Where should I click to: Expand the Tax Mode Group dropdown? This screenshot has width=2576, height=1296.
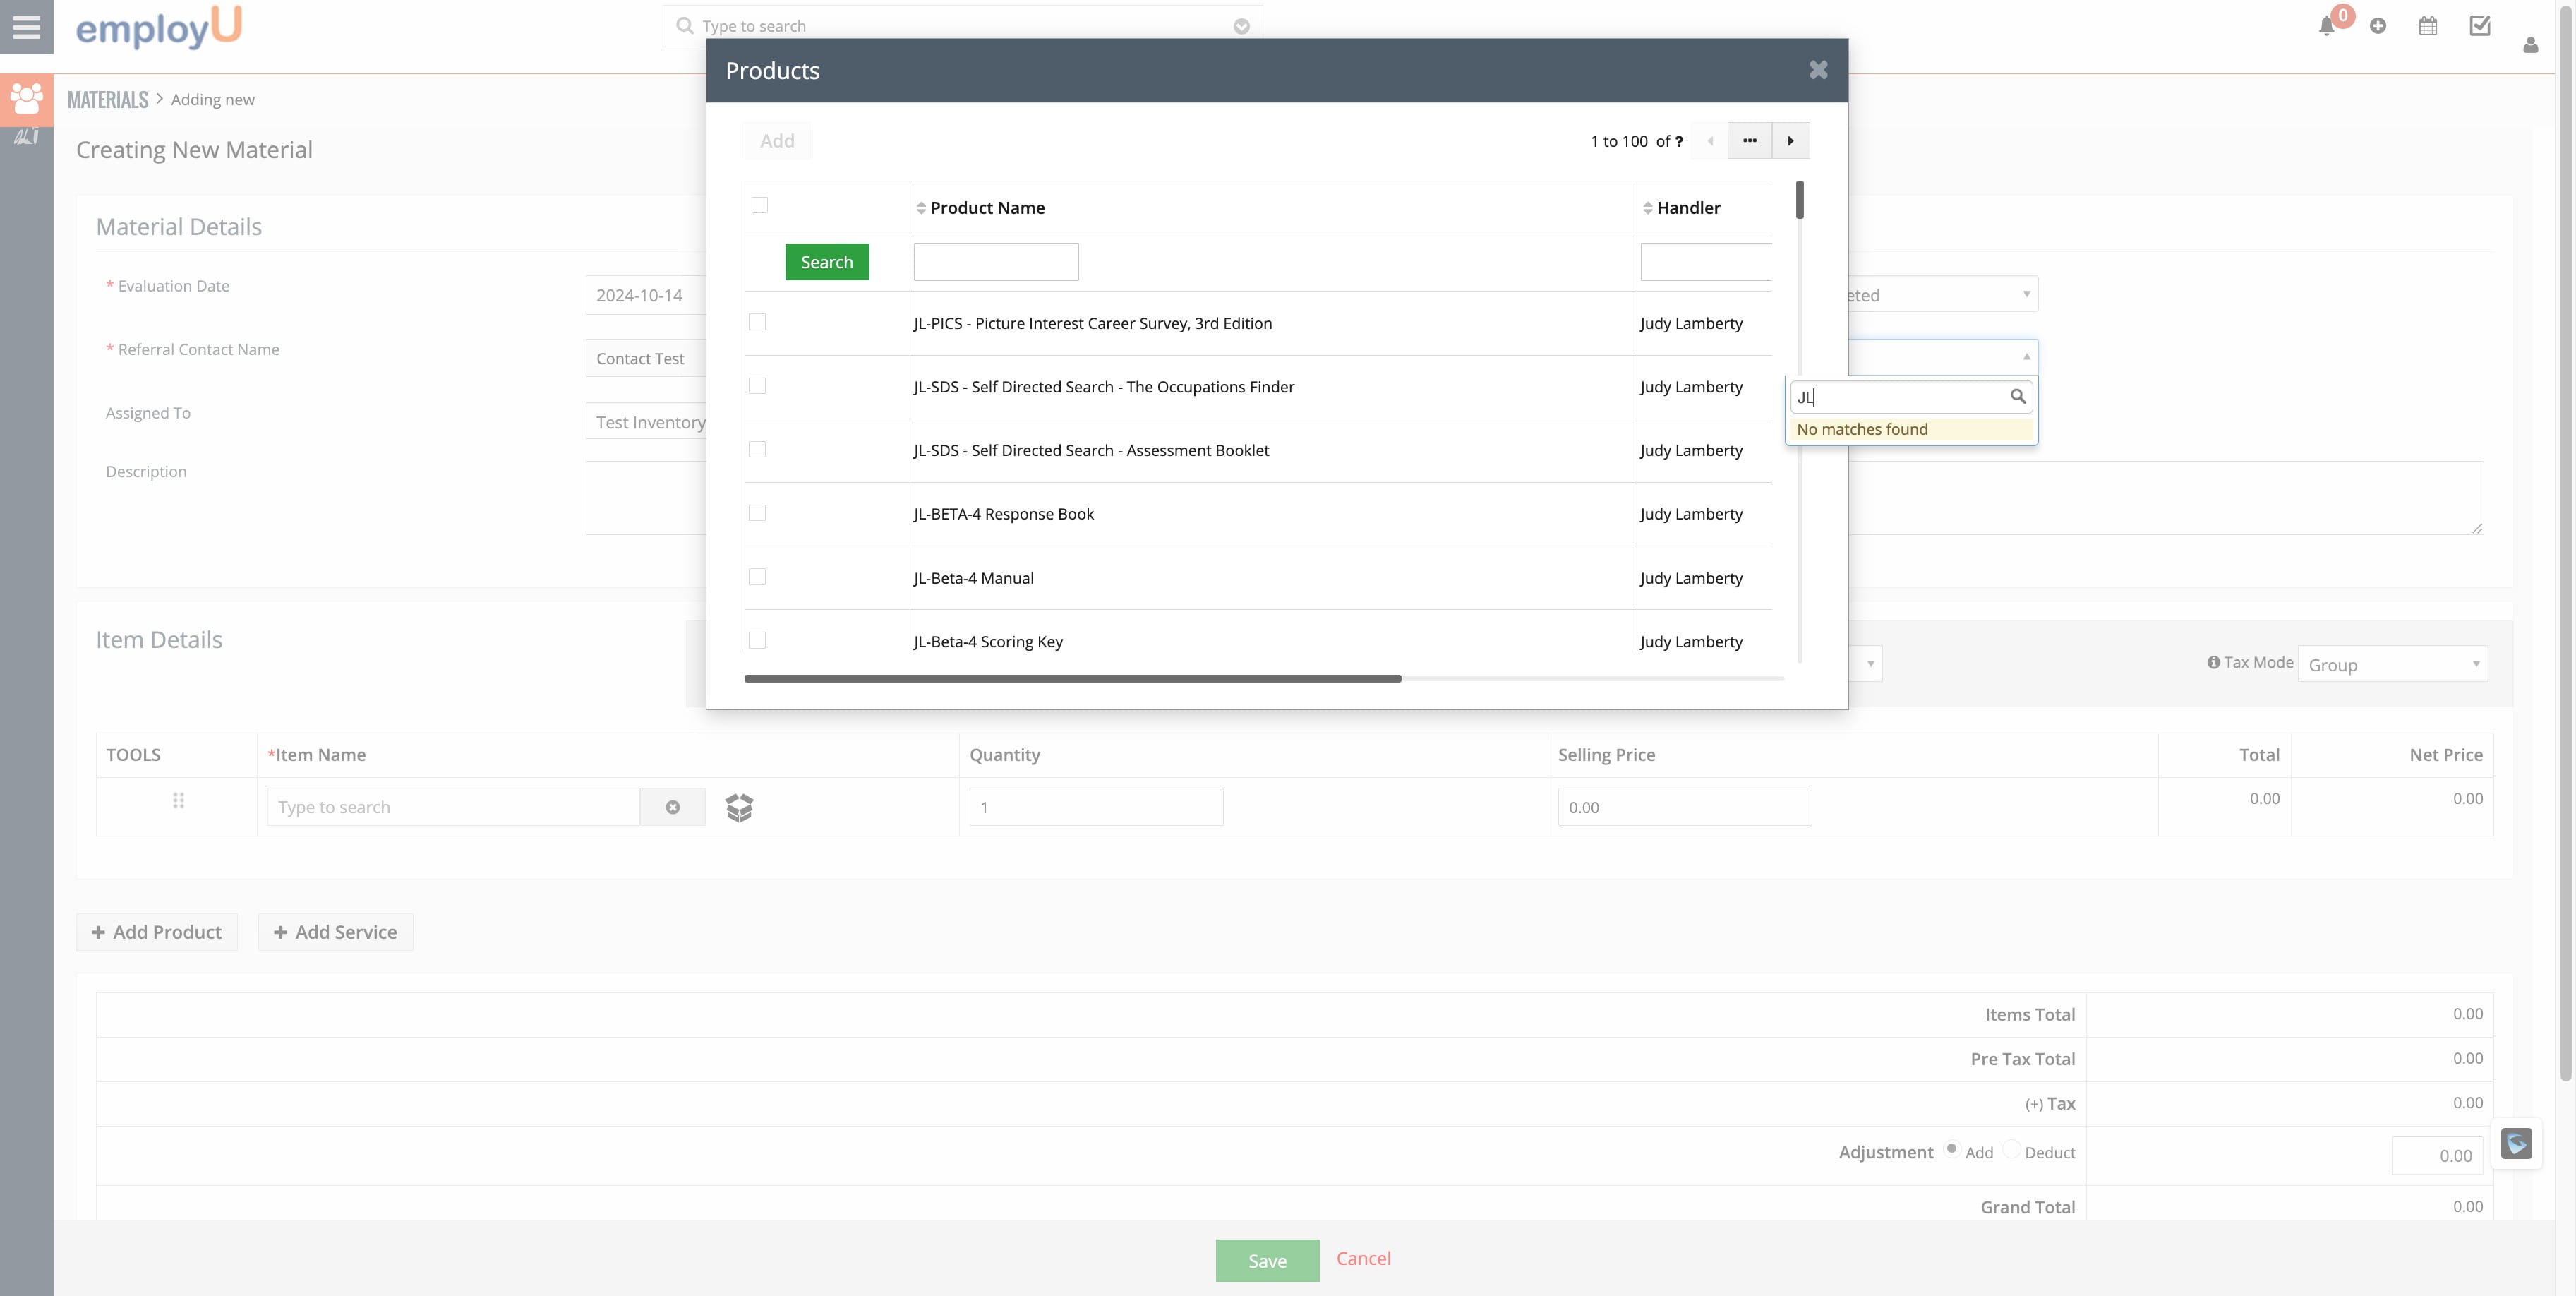(2392, 665)
